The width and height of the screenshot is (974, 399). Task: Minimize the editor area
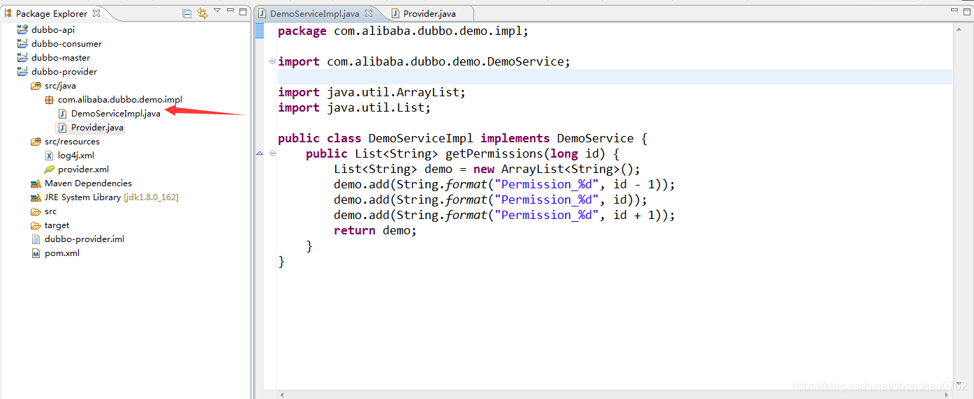pos(954,11)
